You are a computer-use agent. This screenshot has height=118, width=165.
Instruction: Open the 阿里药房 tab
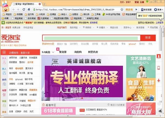[x=93, y=52]
